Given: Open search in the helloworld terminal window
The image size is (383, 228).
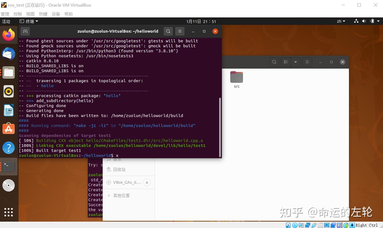Looking at the screenshot, I should pos(168,31).
